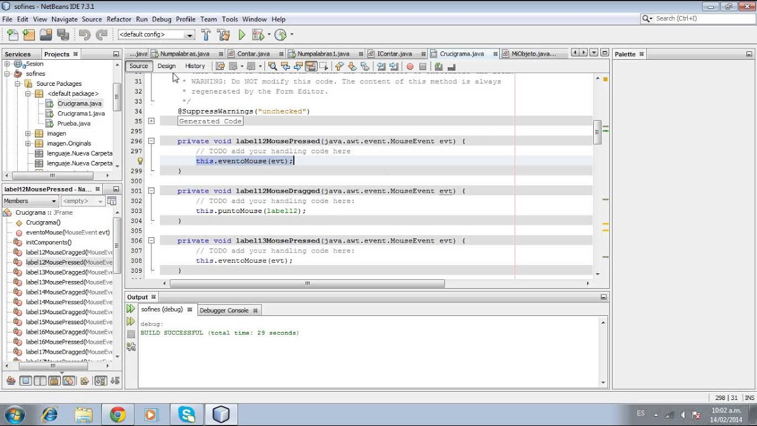Viewport: 757px width, 426px height.
Task: Click the Save All toolbar icon
Action: (62, 35)
